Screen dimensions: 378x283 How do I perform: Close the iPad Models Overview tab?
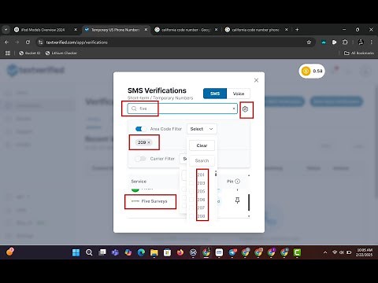[x=76, y=30]
